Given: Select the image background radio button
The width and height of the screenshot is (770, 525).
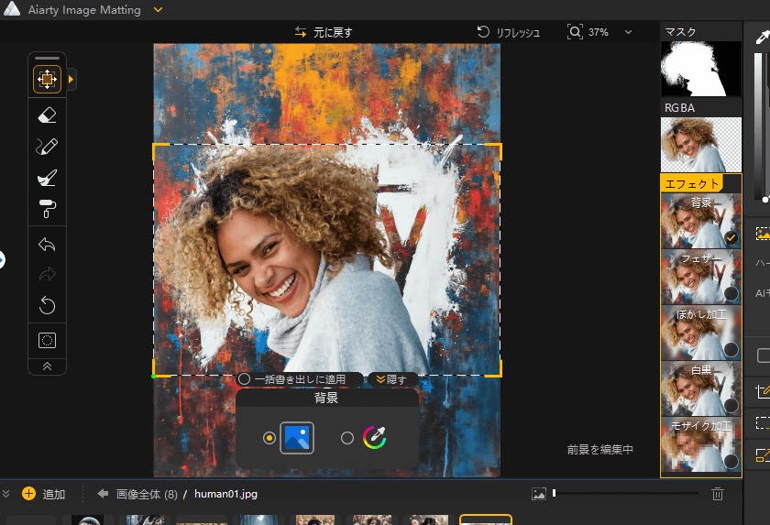Looking at the screenshot, I should (x=269, y=438).
